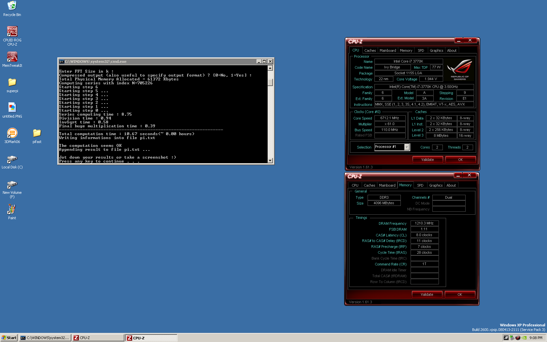Viewport: 547px width, 342px height.
Task: Click the first tray icon next to the clock
Action: tap(506, 338)
